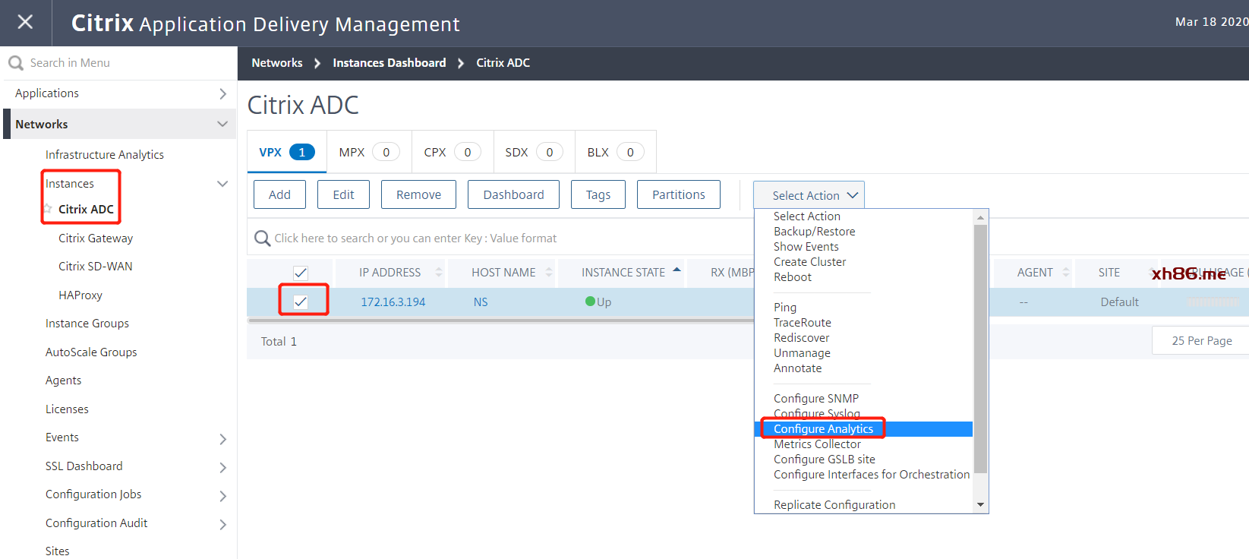Image resolution: width=1249 pixels, height=559 pixels.
Task: Expand the Events submenu
Action: click(222, 439)
